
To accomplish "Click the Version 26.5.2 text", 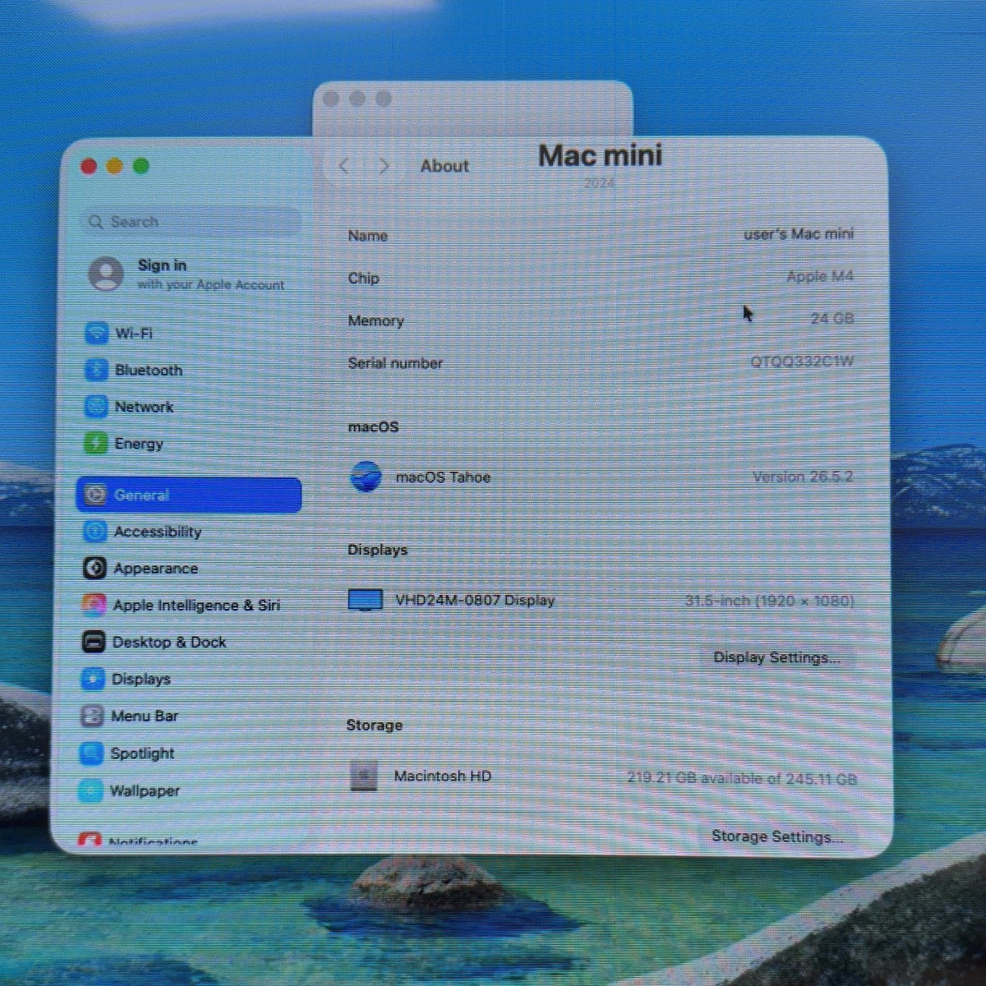I will coord(803,477).
